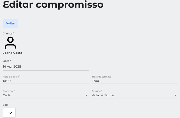The height and width of the screenshot is (118, 180).
Task: Open the Data field showing 14 Apr 2025
Action: point(46,67)
